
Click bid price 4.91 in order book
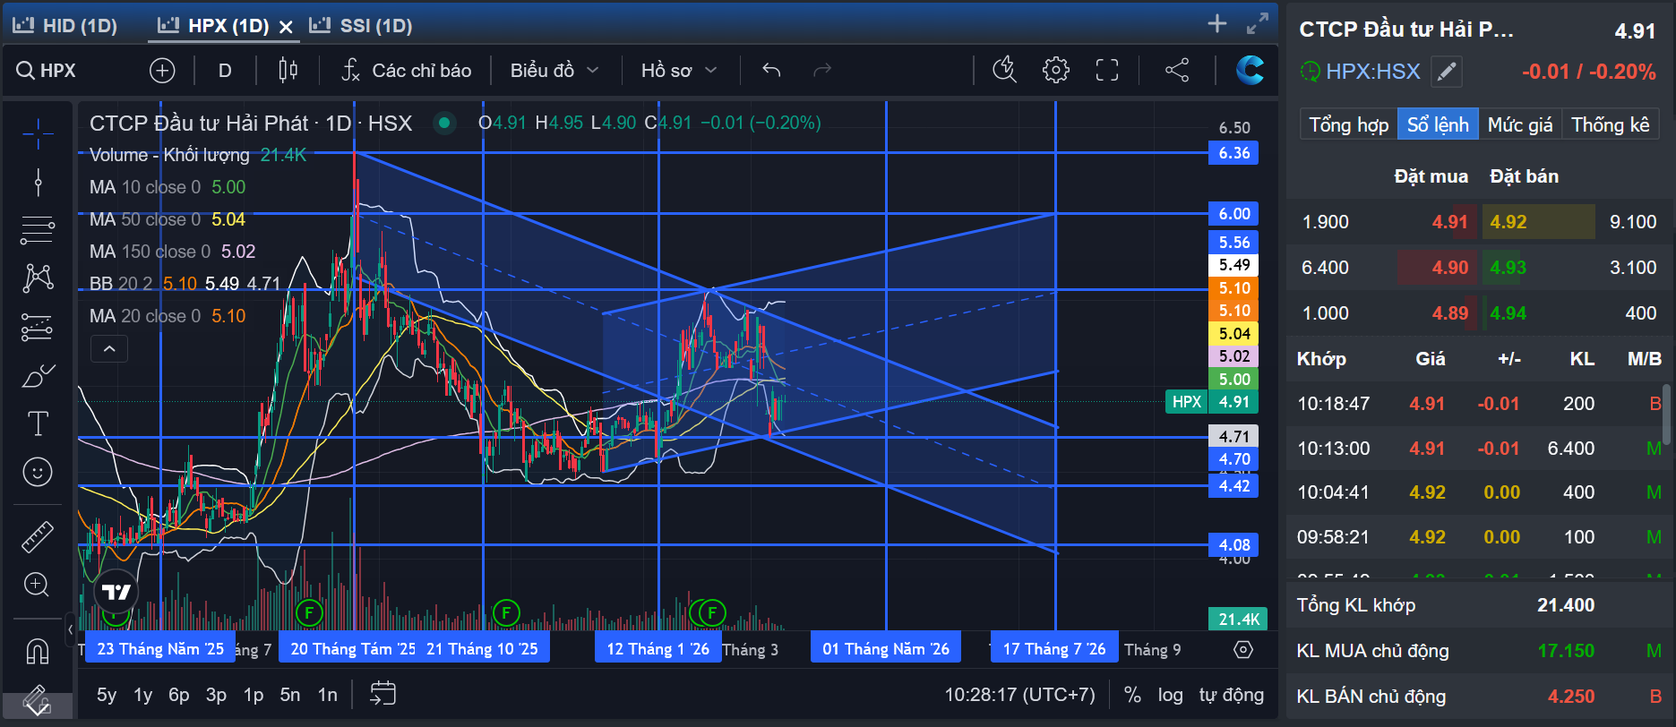click(x=1449, y=222)
